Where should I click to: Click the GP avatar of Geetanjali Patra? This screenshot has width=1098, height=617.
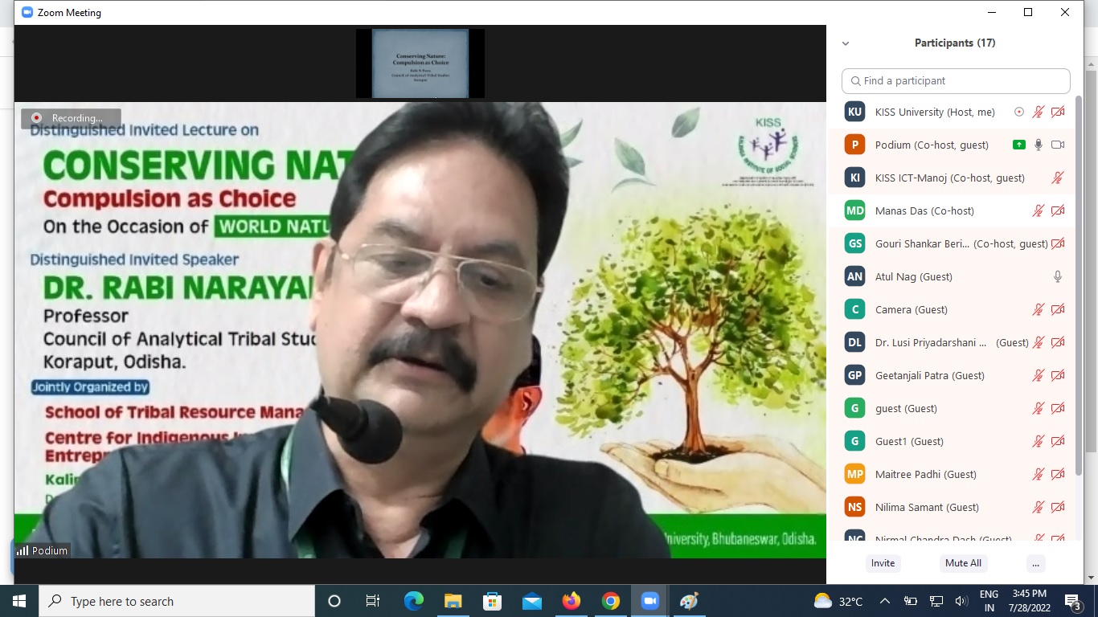click(x=854, y=375)
